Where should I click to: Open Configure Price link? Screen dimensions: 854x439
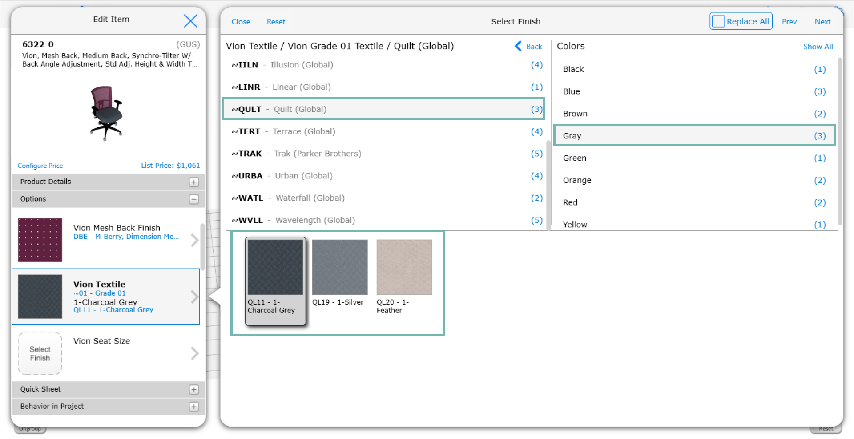[x=40, y=166]
